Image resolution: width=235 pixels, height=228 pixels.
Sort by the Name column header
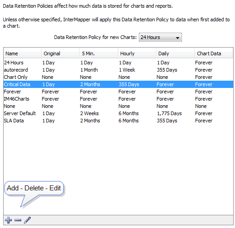pyautogui.click(x=22, y=53)
